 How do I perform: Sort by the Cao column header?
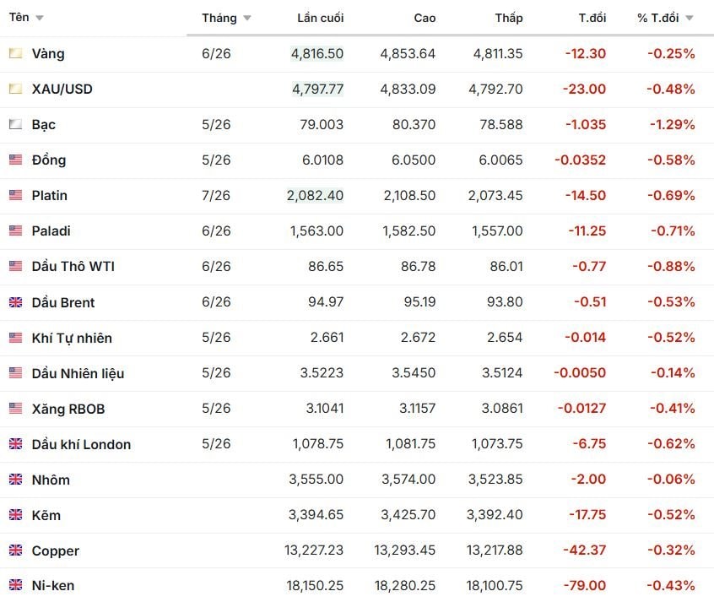tap(425, 18)
